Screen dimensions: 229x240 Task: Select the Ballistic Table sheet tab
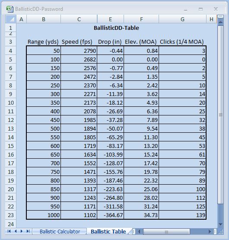click(x=108, y=231)
